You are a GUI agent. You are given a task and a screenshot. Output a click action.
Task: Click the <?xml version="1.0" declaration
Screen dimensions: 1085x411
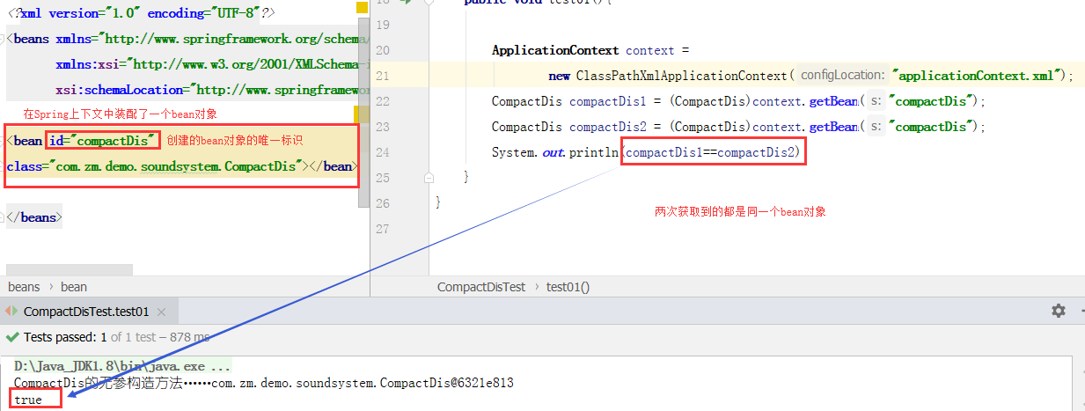click(x=141, y=13)
